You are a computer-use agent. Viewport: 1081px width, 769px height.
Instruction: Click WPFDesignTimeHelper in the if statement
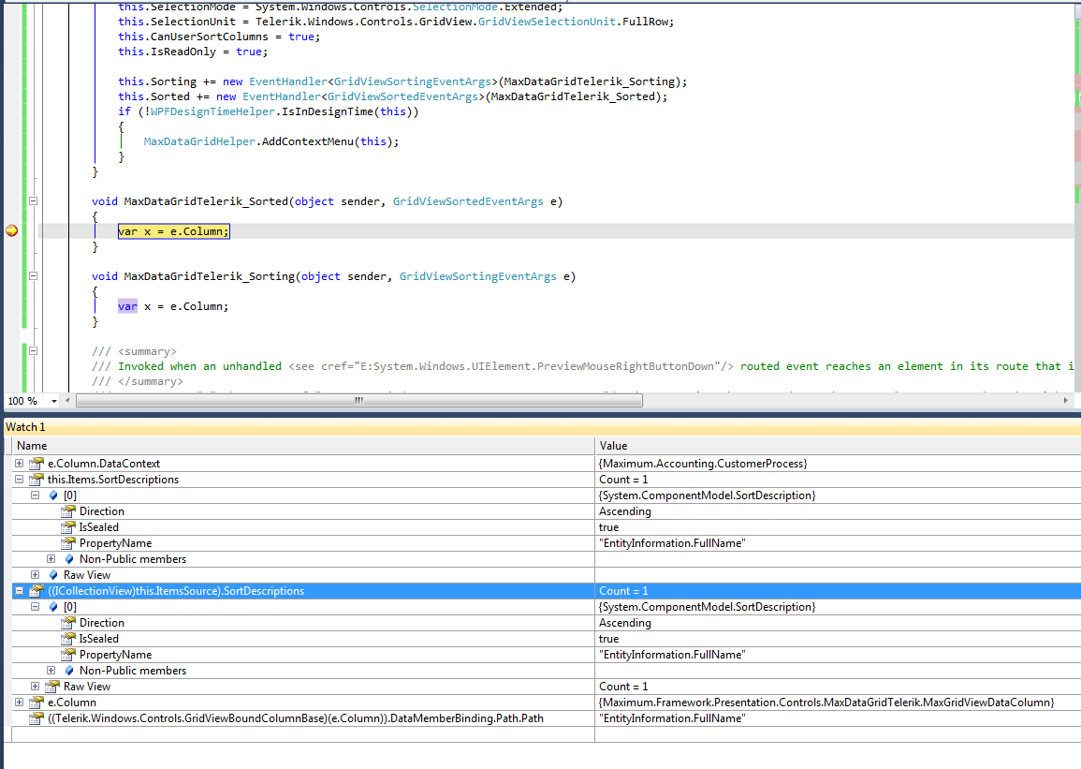point(212,111)
